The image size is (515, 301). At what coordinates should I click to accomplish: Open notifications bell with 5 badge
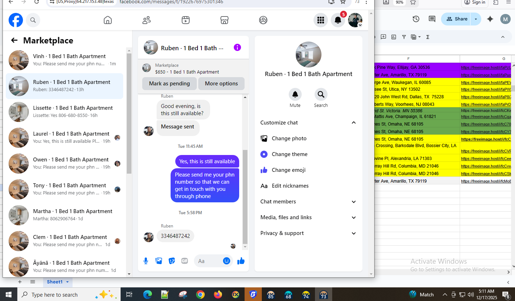click(338, 20)
